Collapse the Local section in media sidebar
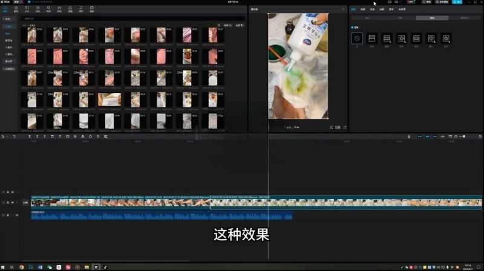The width and height of the screenshot is (484, 271). click(8, 19)
